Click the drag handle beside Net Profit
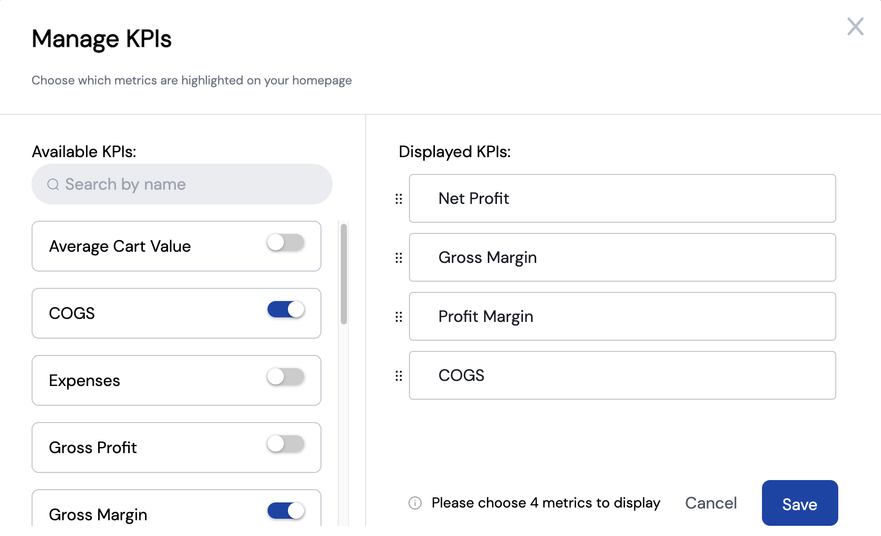Image resolution: width=881 pixels, height=536 pixels. (399, 199)
